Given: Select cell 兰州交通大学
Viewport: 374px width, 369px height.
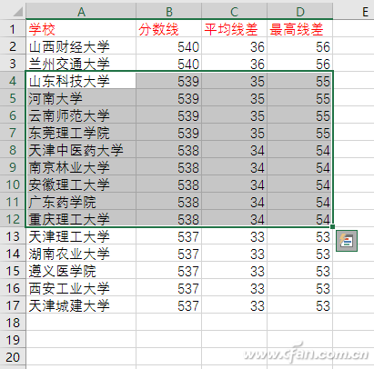Looking at the screenshot, I should [81, 64].
